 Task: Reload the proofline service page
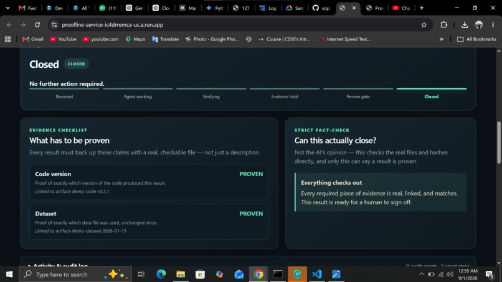(x=37, y=25)
